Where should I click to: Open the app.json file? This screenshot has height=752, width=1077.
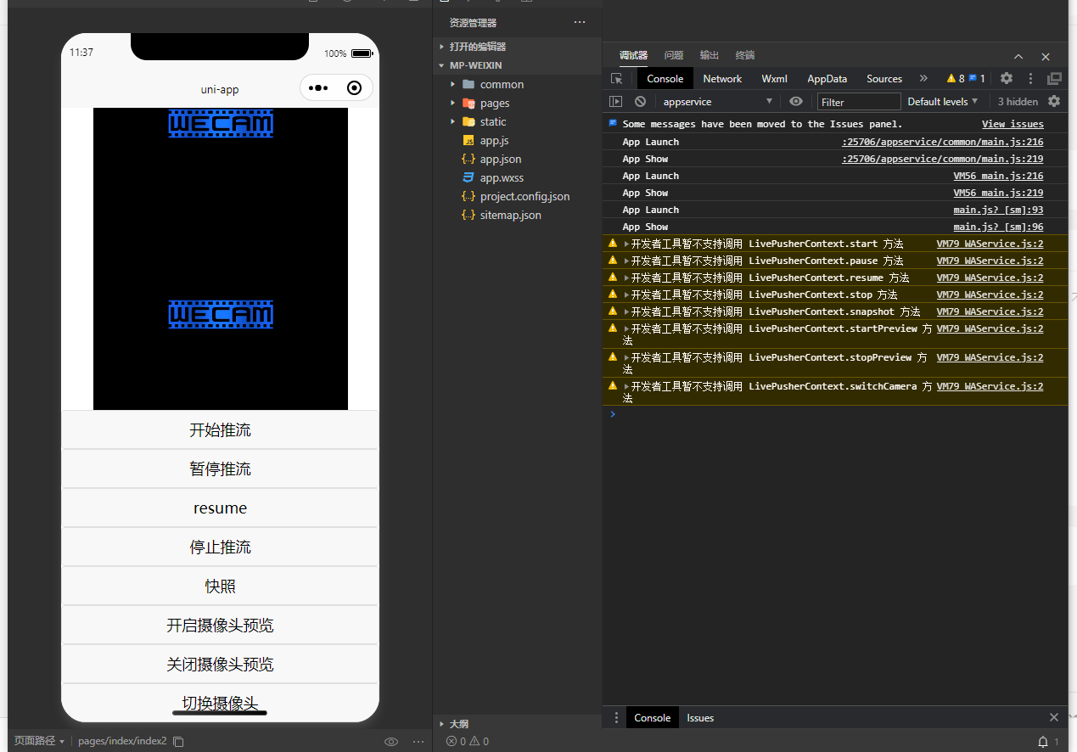click(501, 159)
